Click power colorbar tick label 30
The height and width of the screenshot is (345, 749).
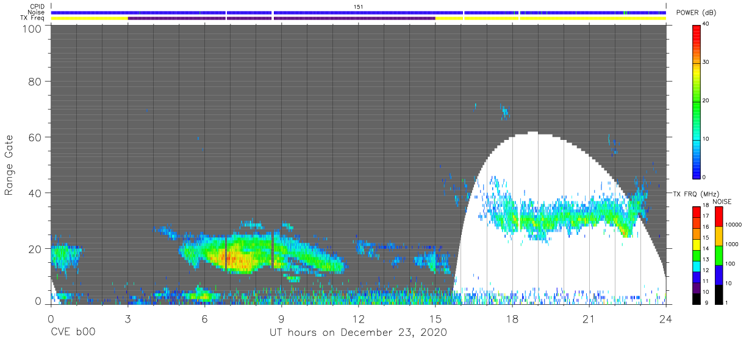click(x=706, y=62)
